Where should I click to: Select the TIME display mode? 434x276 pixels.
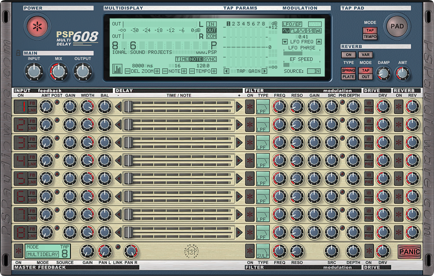click(x=182, y=59)
